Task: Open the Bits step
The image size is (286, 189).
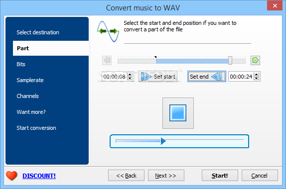Action: (21, 64)
